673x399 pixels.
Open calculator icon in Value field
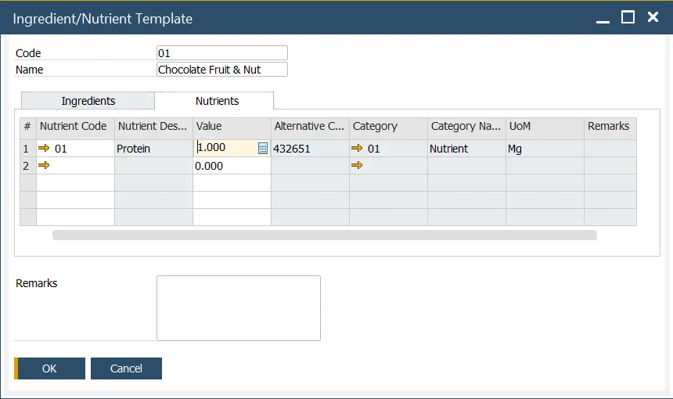click(x=263, y=149)
